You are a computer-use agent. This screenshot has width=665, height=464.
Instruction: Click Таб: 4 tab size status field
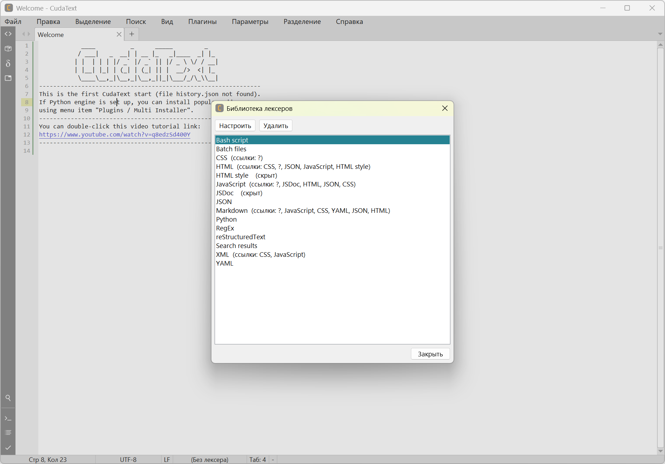(258, 459)
